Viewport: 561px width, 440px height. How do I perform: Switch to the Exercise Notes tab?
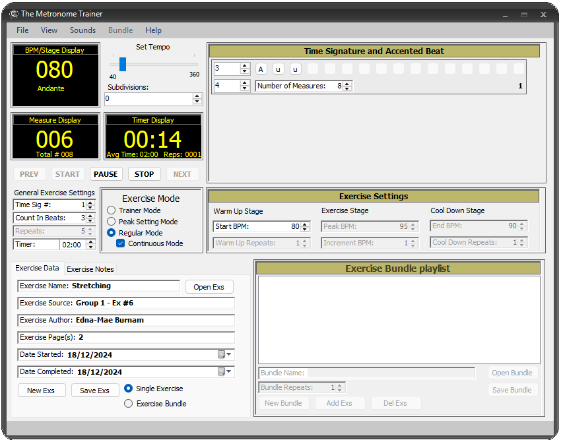pos(90,268)
